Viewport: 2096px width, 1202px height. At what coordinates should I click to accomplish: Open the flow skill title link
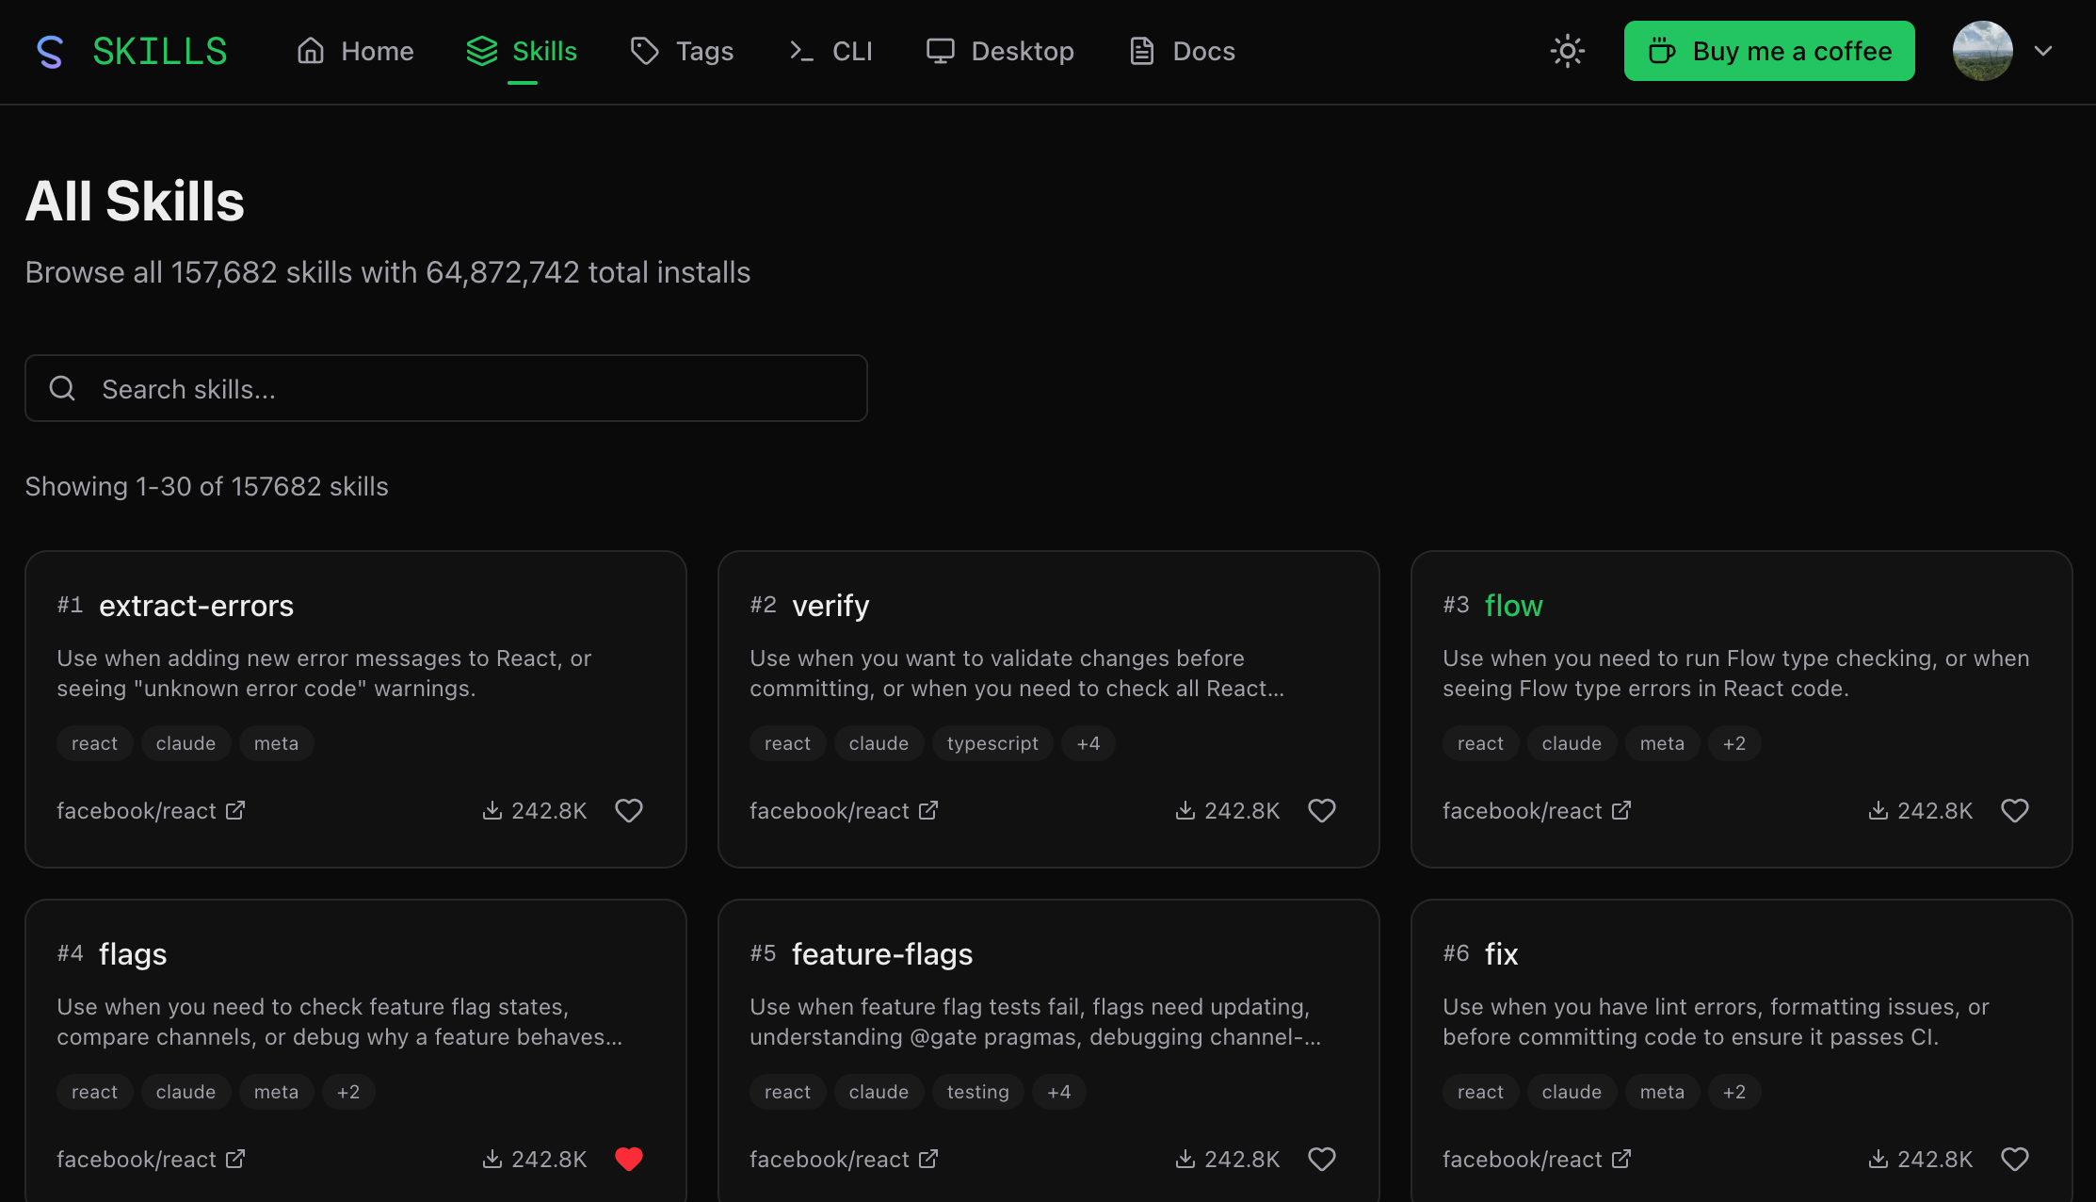tap(1513, 605)
